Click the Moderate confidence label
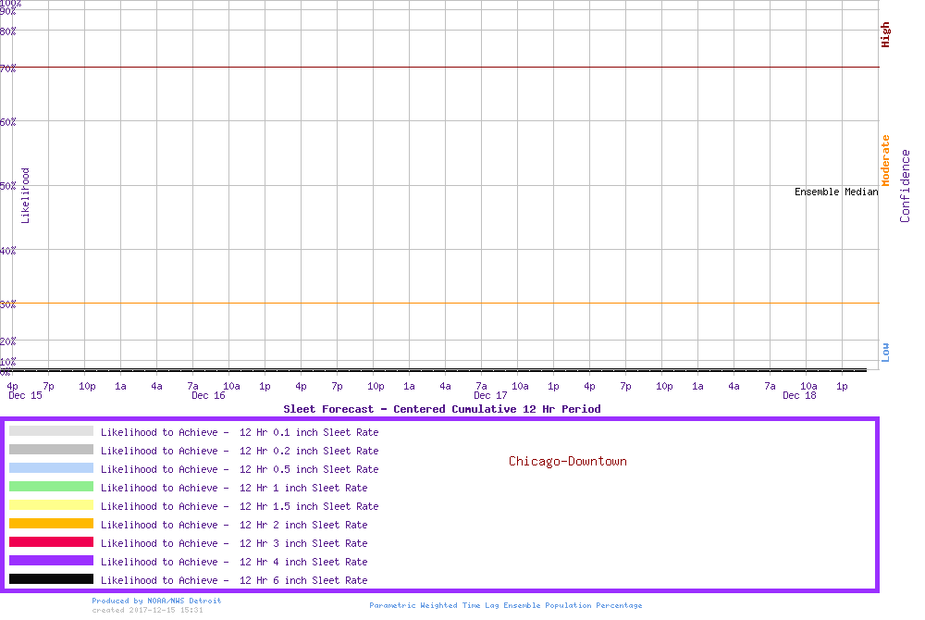 click(885, 161)
